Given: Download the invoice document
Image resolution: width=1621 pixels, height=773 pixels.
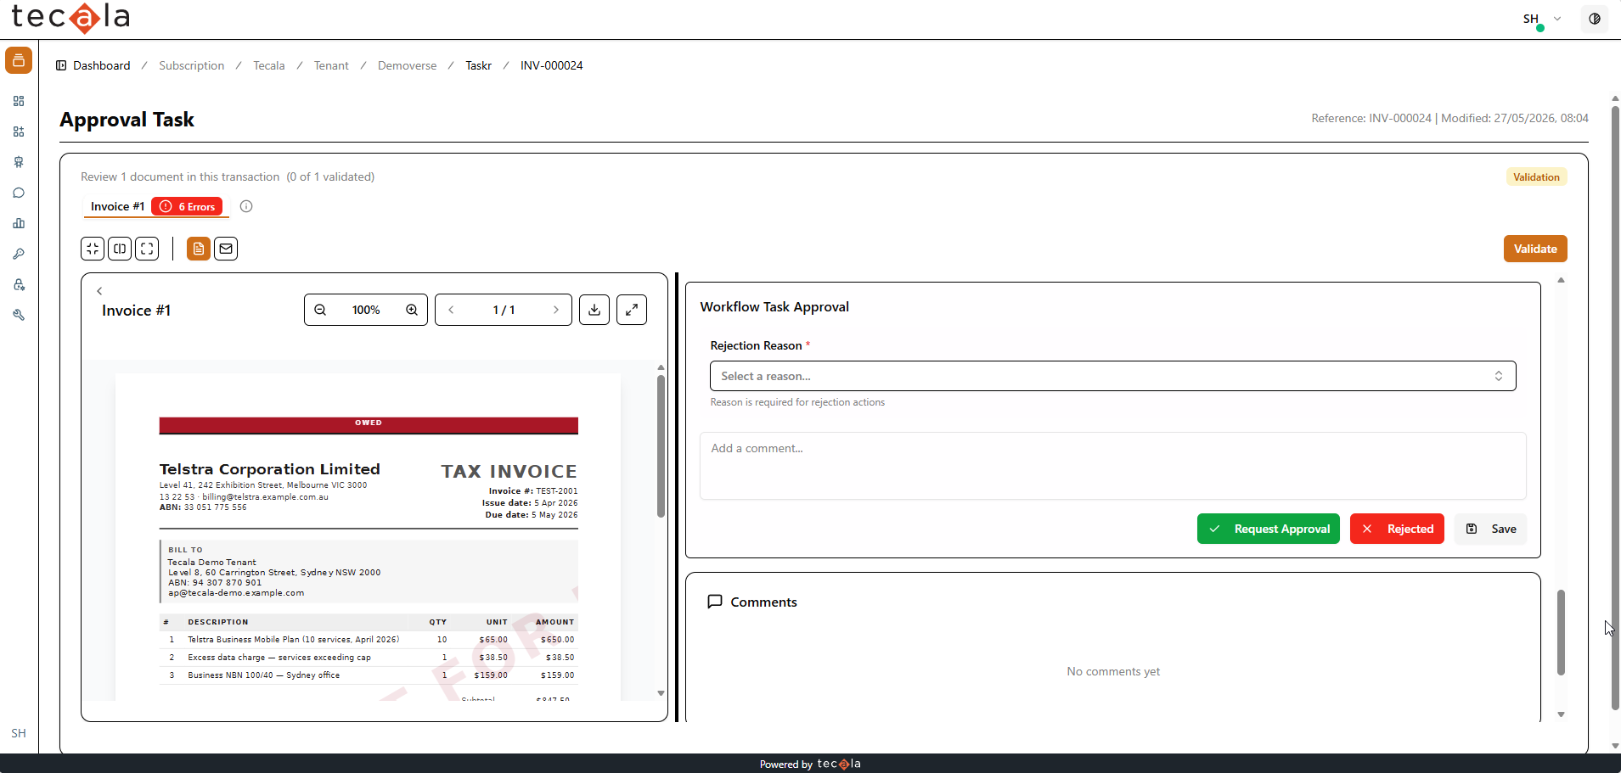Looking at the screenshot, I should (594, 310).
